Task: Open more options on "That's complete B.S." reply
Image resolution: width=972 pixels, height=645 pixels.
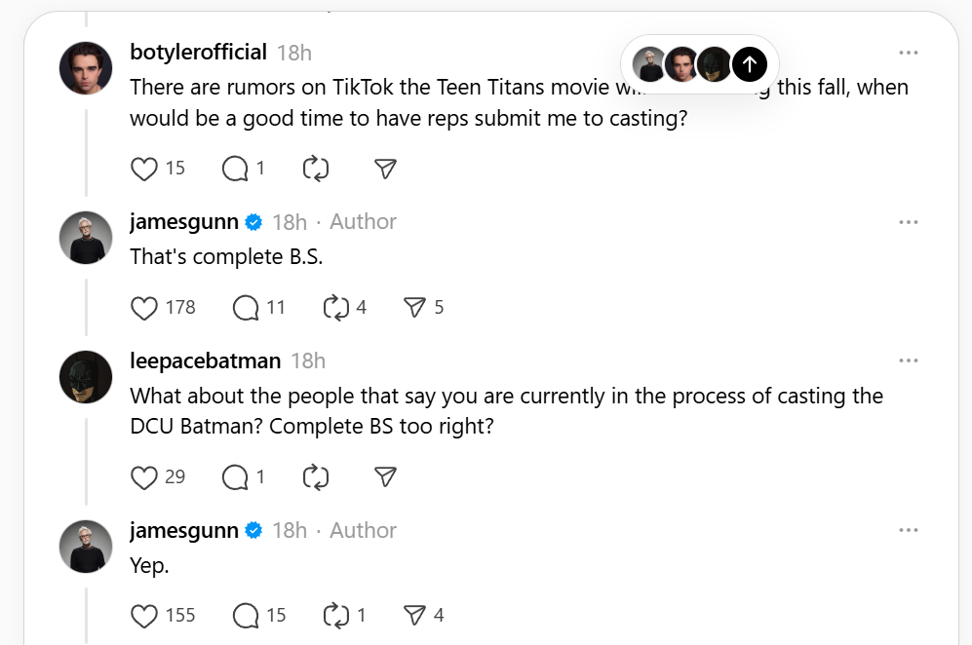Action: [909, 222]
